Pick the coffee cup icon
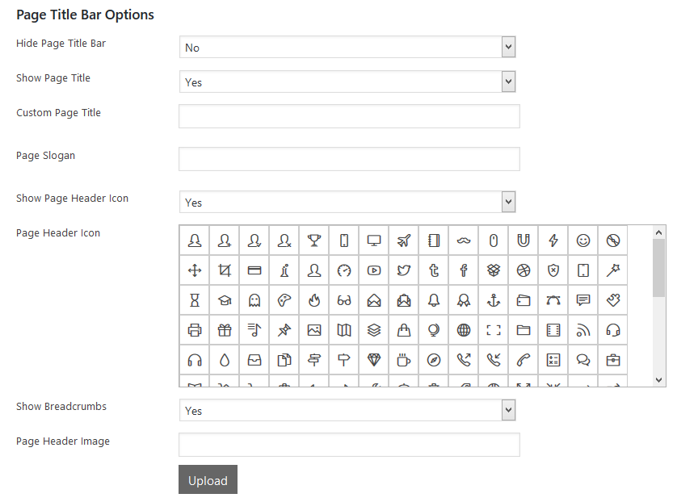This screenshot has height=502, width=677. (404, 360)
